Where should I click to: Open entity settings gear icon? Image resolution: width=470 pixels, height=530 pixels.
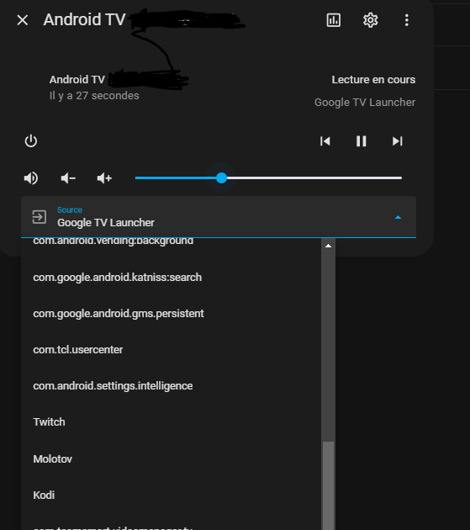coord(370,20)
